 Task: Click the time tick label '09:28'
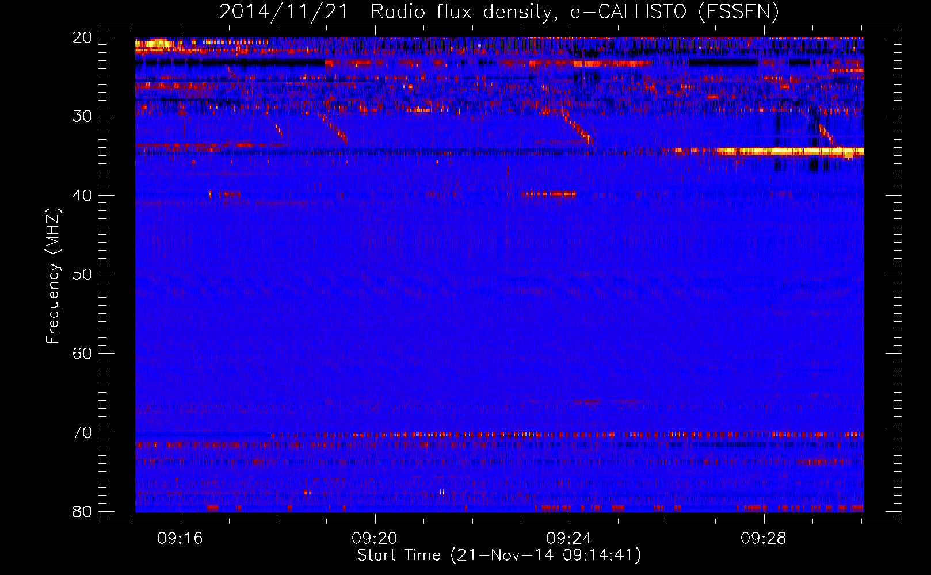coord(764,539)
